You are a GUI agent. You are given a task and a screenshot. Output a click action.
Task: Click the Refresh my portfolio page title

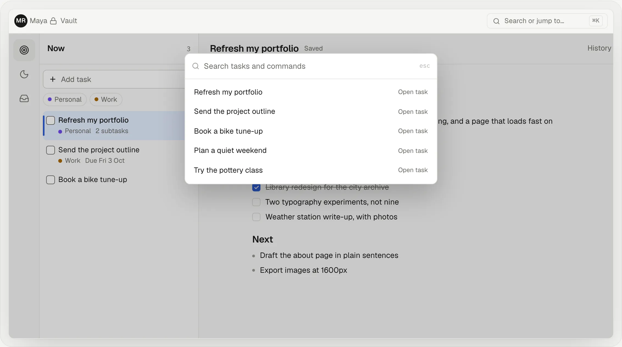point(254,48)
